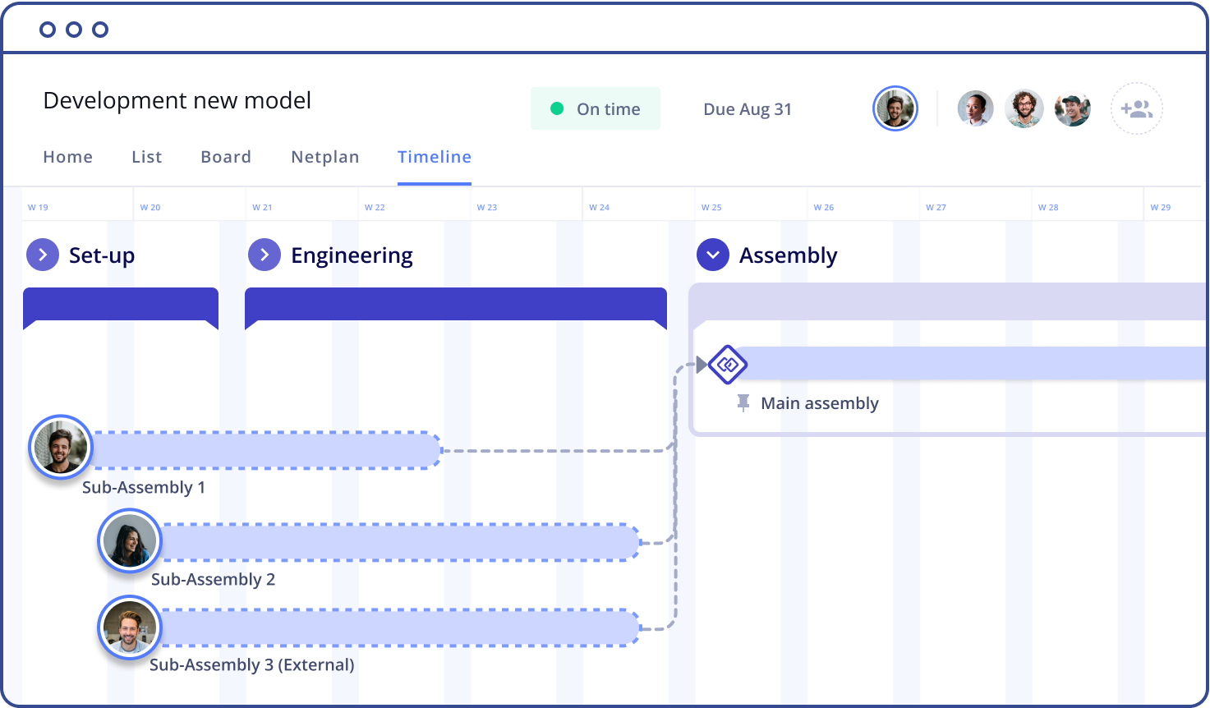Click the Main assembly linked-task diamond icon
This screenshot has height=708, width=1210.
pos(728,364)
